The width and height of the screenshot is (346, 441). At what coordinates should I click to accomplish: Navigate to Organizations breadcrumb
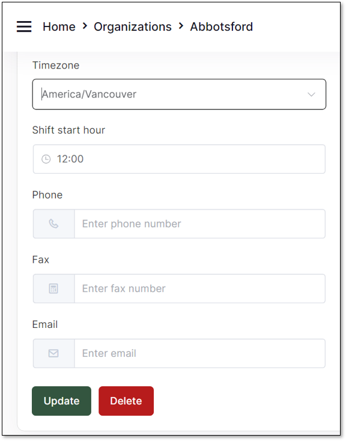tap(133, 27)
